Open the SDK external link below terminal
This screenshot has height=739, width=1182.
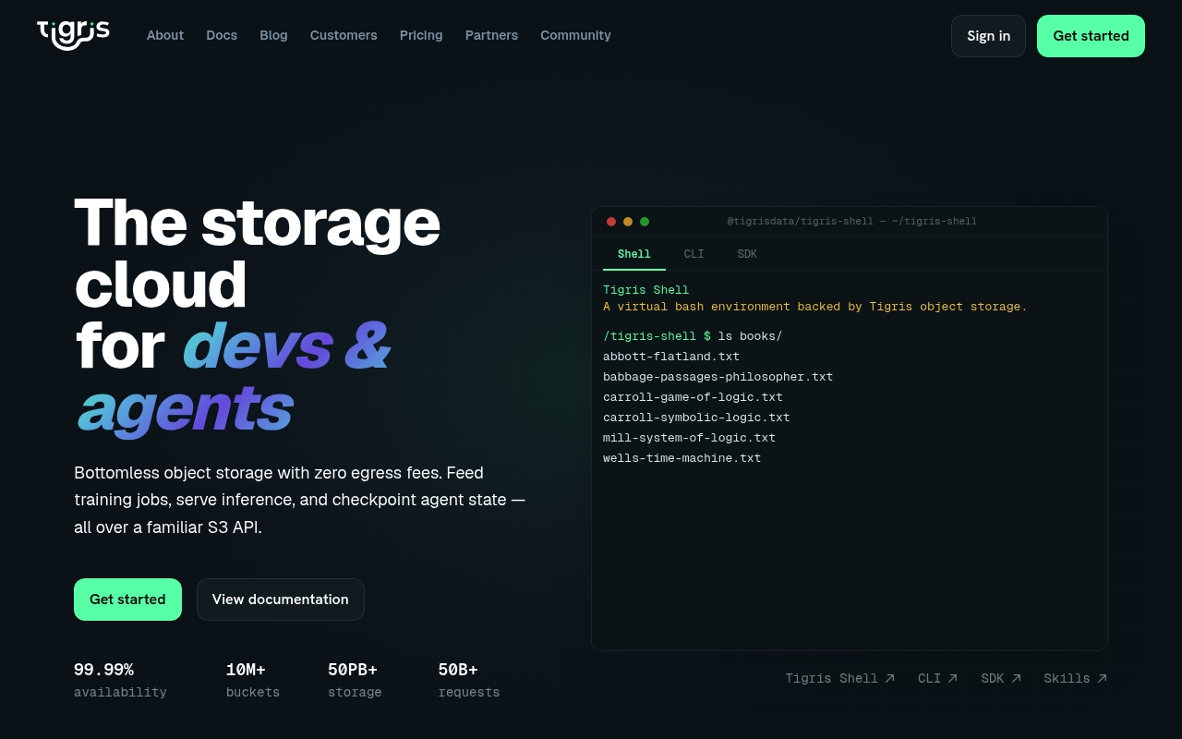click(1001, 678)
